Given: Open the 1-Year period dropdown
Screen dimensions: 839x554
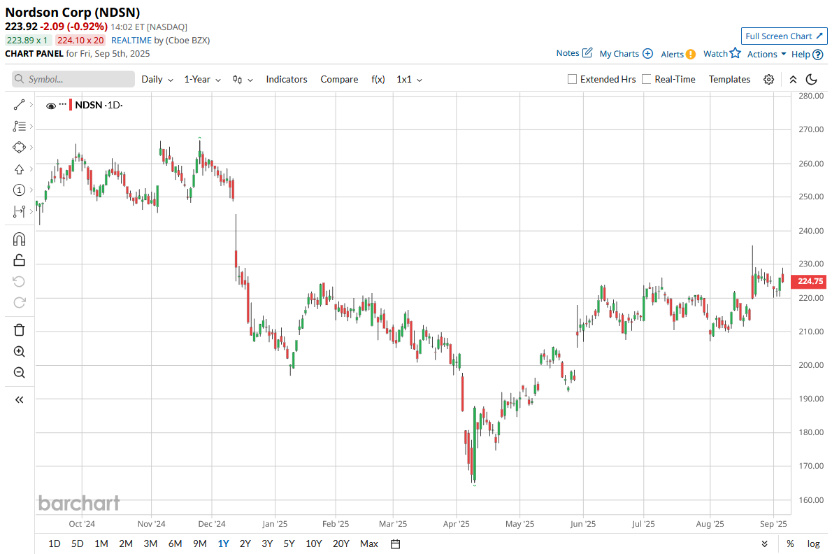Looking at the screenshot, I should [x=203, y=80].
